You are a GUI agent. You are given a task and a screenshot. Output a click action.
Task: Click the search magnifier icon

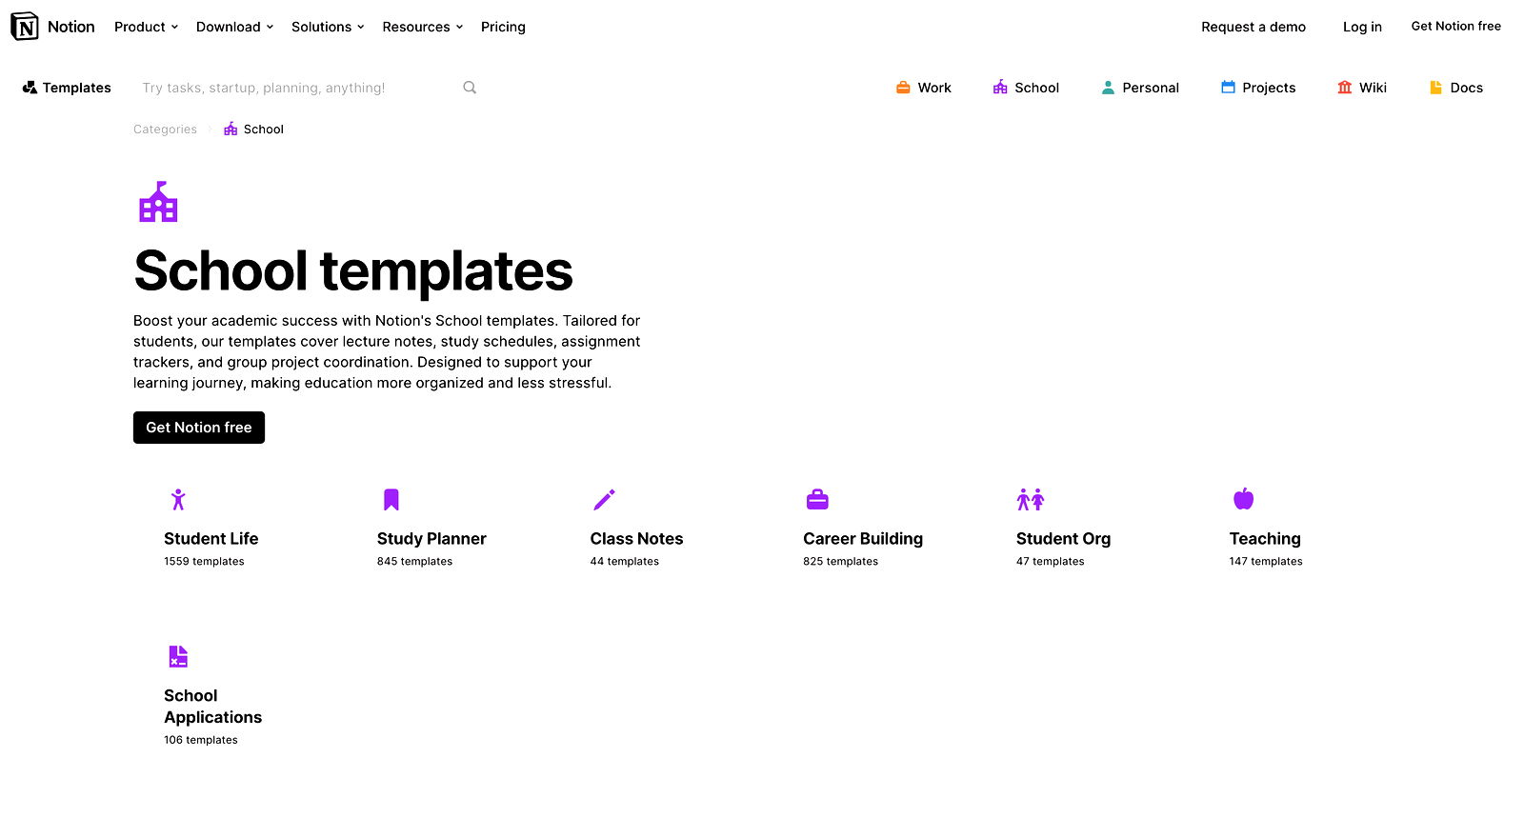pyautogui.click(x=470, y=88)
